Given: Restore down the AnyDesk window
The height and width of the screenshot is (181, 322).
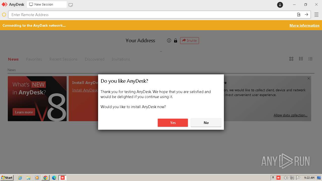Looking at the screenshot, I should point(306,5).
